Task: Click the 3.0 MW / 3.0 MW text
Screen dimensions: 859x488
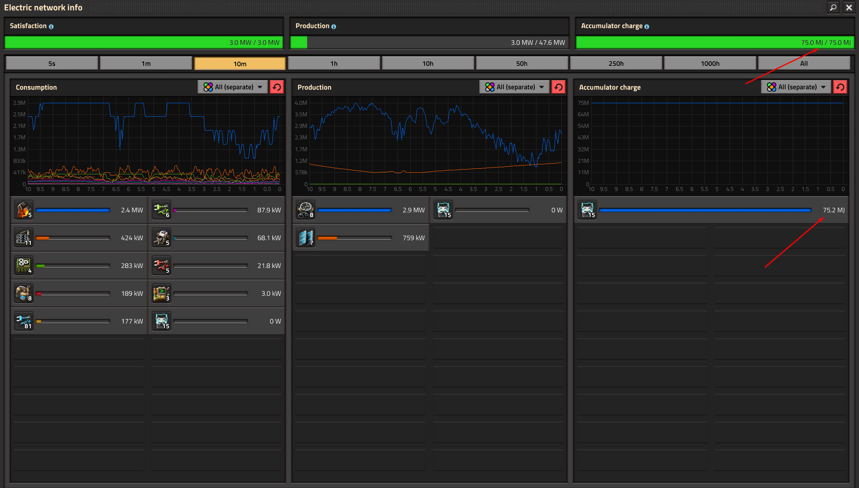Action: tap(254, 42)
